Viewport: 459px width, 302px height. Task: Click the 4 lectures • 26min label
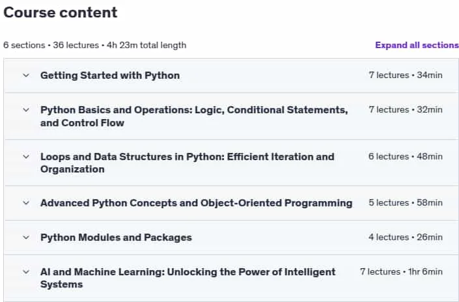[406, 237]
